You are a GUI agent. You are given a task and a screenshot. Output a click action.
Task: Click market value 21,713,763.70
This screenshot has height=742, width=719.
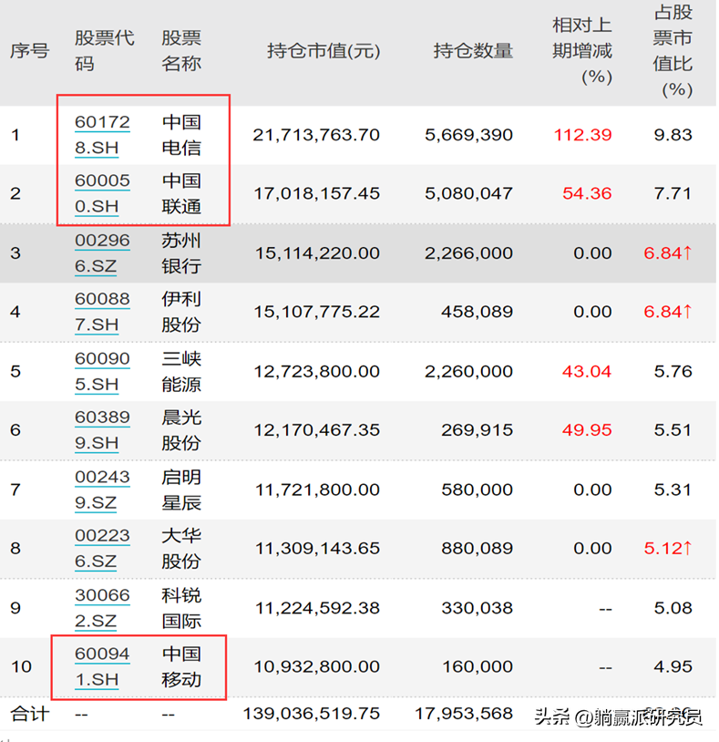(x=316, y=135)
